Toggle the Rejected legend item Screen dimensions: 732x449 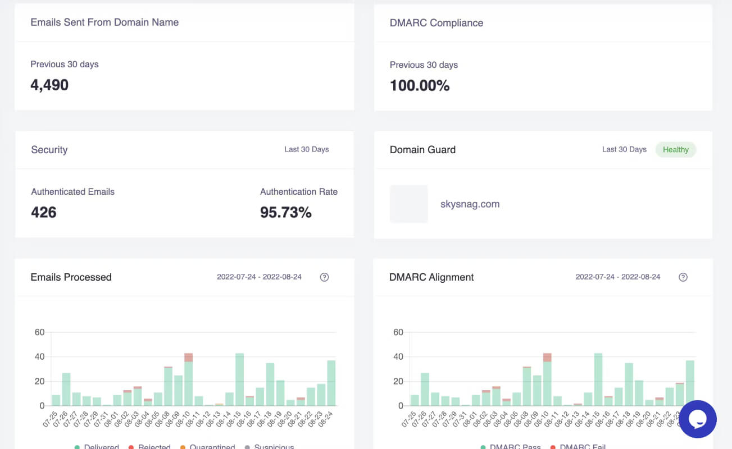149,447
